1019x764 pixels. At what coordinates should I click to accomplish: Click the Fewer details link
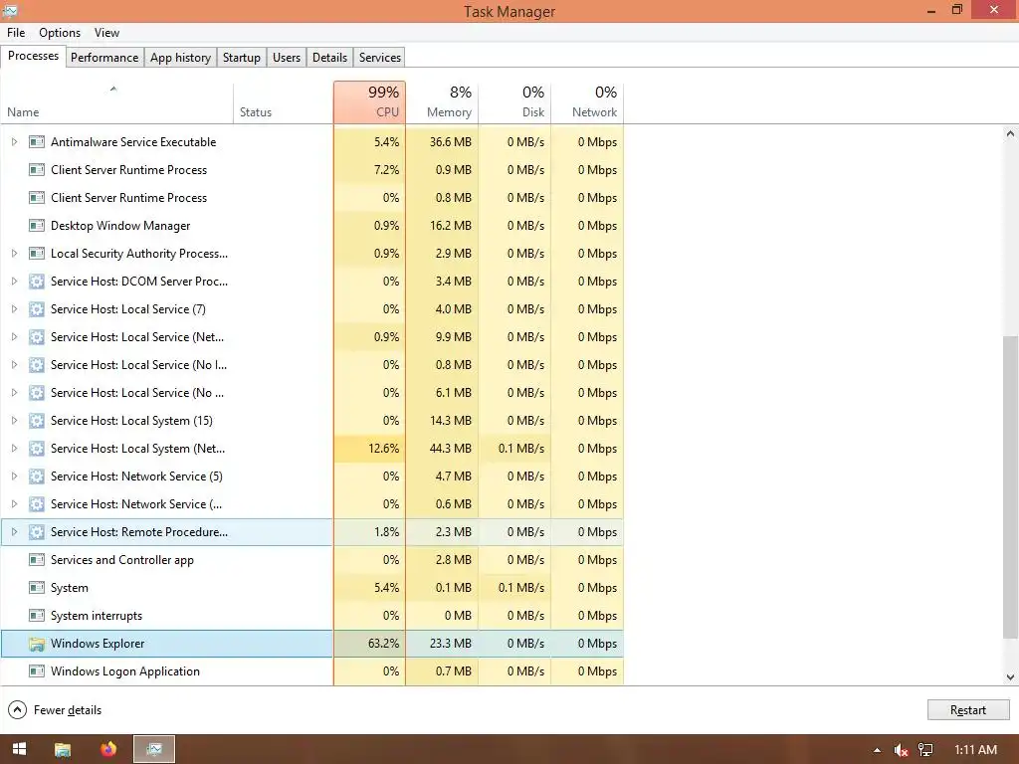pos(68,710)
